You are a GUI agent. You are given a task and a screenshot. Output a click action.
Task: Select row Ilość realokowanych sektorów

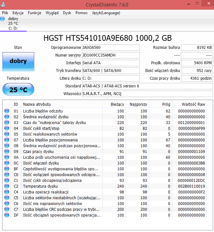pyautogui.click(x=105, y=134)
